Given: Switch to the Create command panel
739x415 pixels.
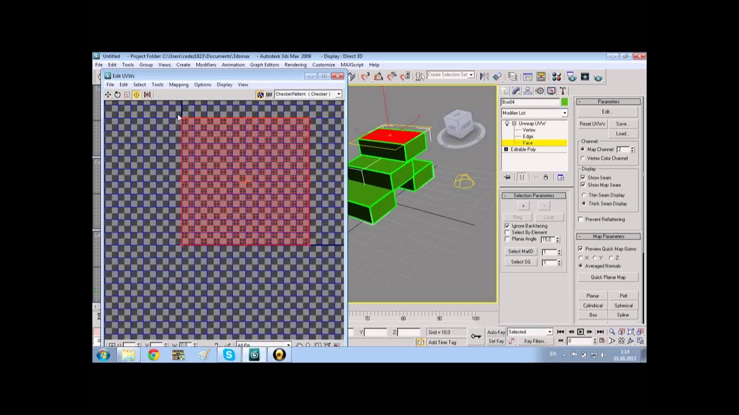Looking at the screenshot, I should tap(505, 91).
